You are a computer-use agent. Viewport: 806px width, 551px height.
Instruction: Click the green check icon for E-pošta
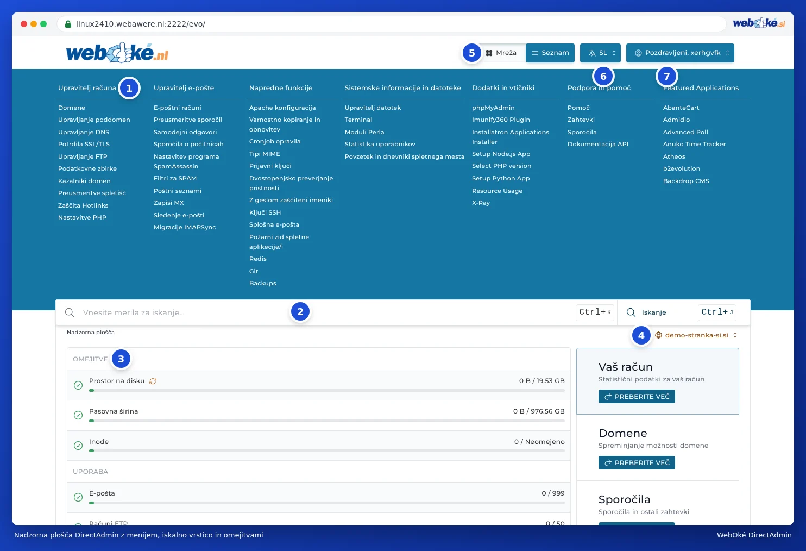click(x=78, y=497)
